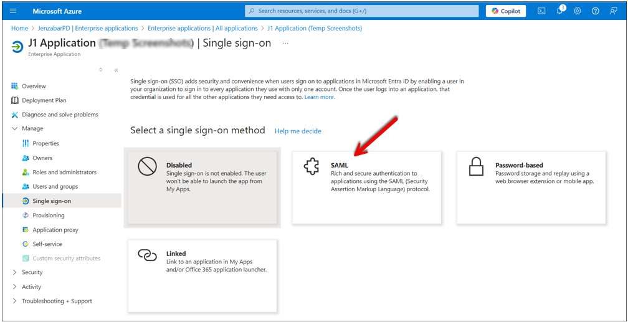Open Application proxy menu item
This screenshot has height=322, width=628.
click(55, 230)
